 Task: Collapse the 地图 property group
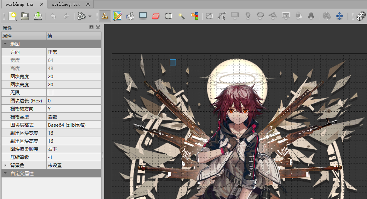click(x=5, y=44)
